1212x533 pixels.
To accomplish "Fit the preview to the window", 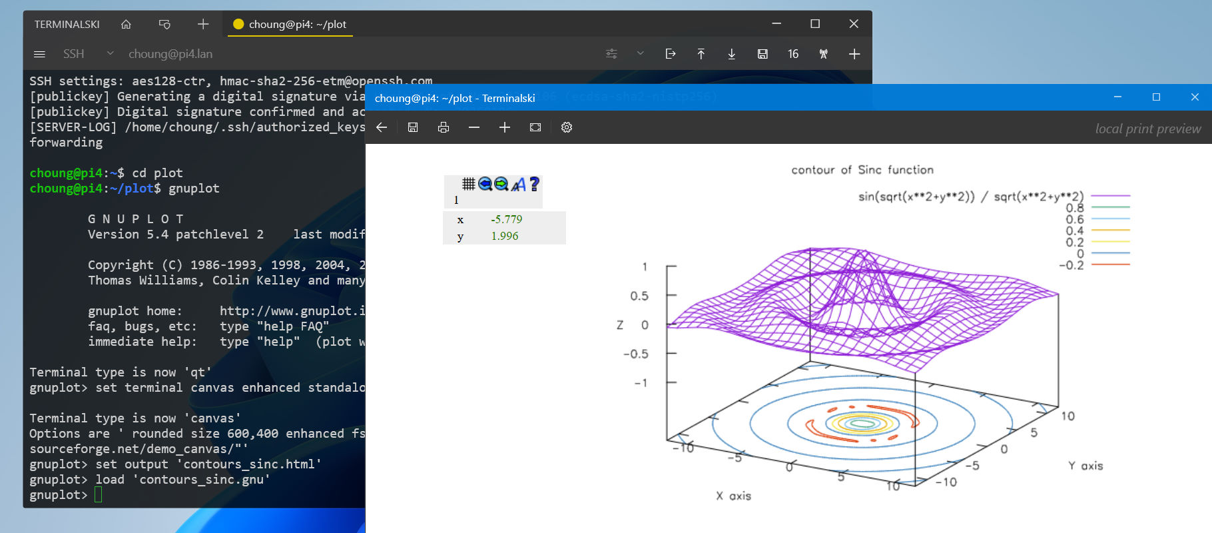I will [535, 127].
